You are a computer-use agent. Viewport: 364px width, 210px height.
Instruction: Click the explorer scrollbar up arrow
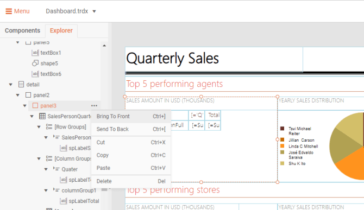[x=104, y=46]
